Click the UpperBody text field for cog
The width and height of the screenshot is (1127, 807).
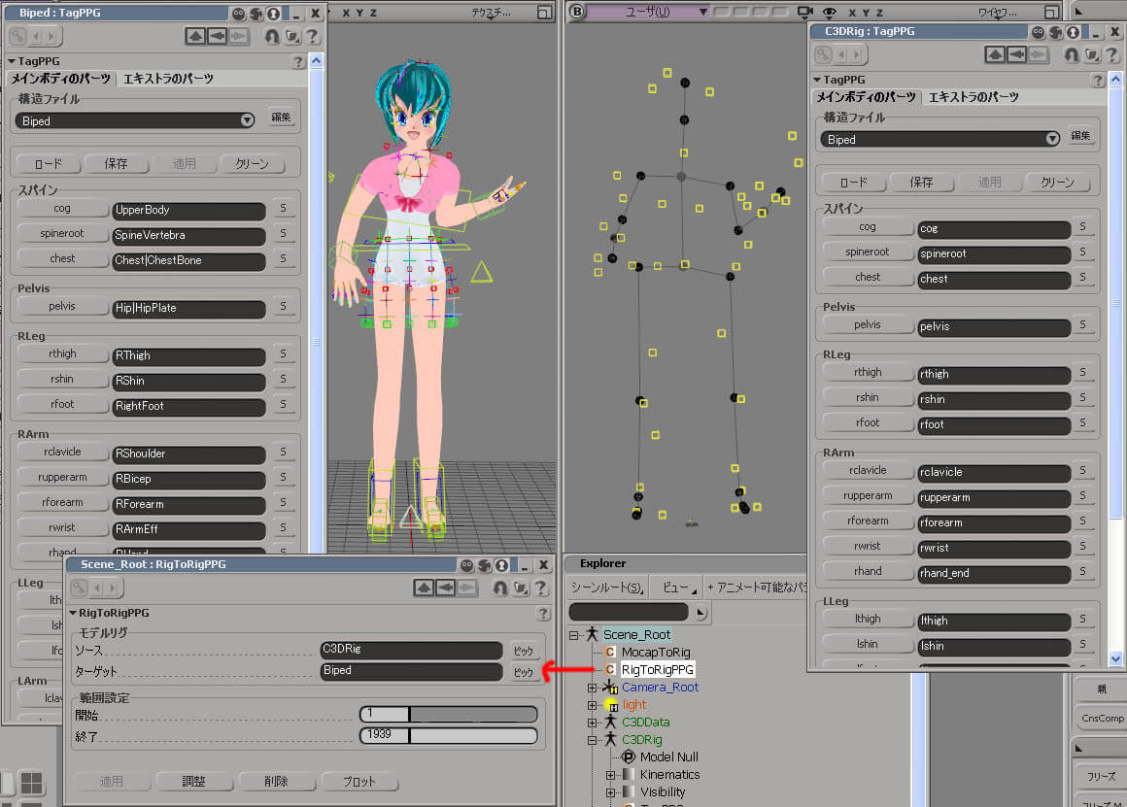[188, 210]
